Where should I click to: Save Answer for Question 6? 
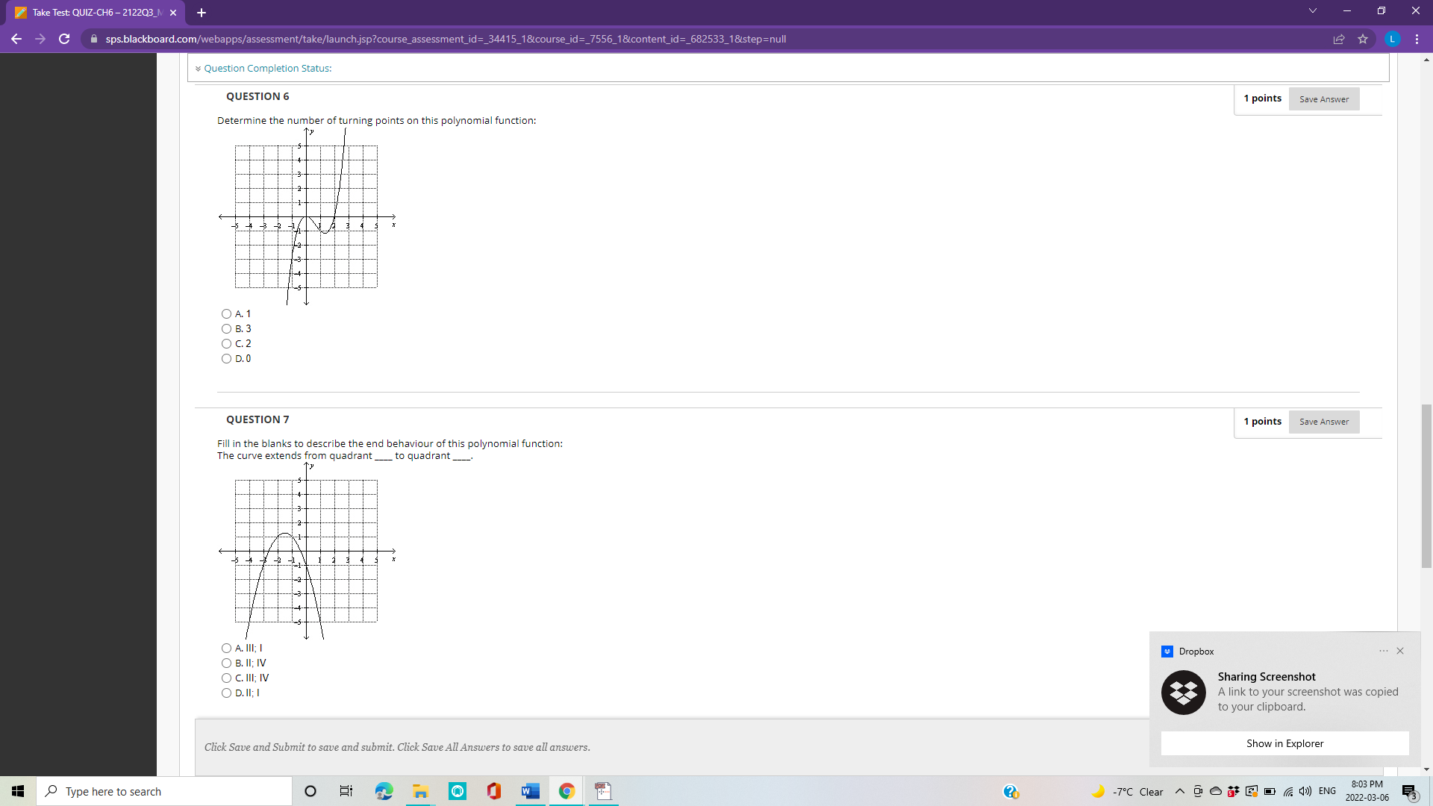coord(1323,99)
